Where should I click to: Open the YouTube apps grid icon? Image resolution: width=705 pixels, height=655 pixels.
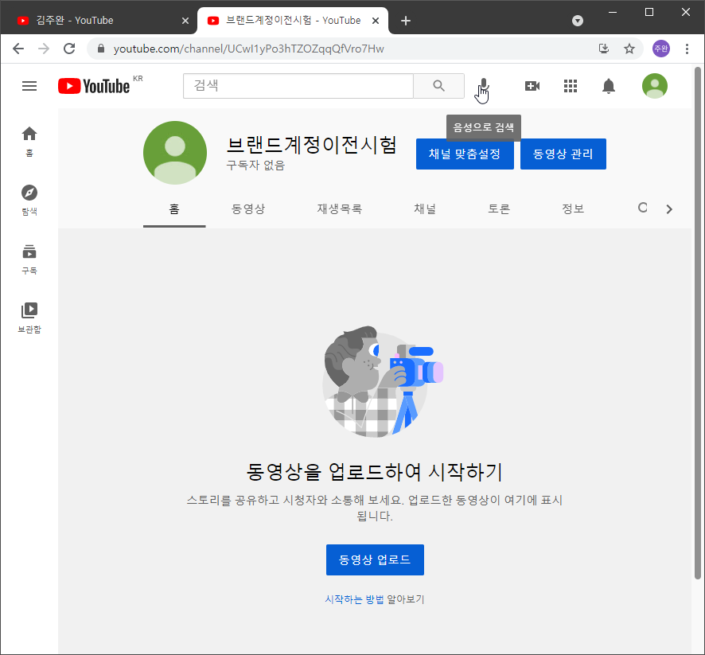pos(571,86)
